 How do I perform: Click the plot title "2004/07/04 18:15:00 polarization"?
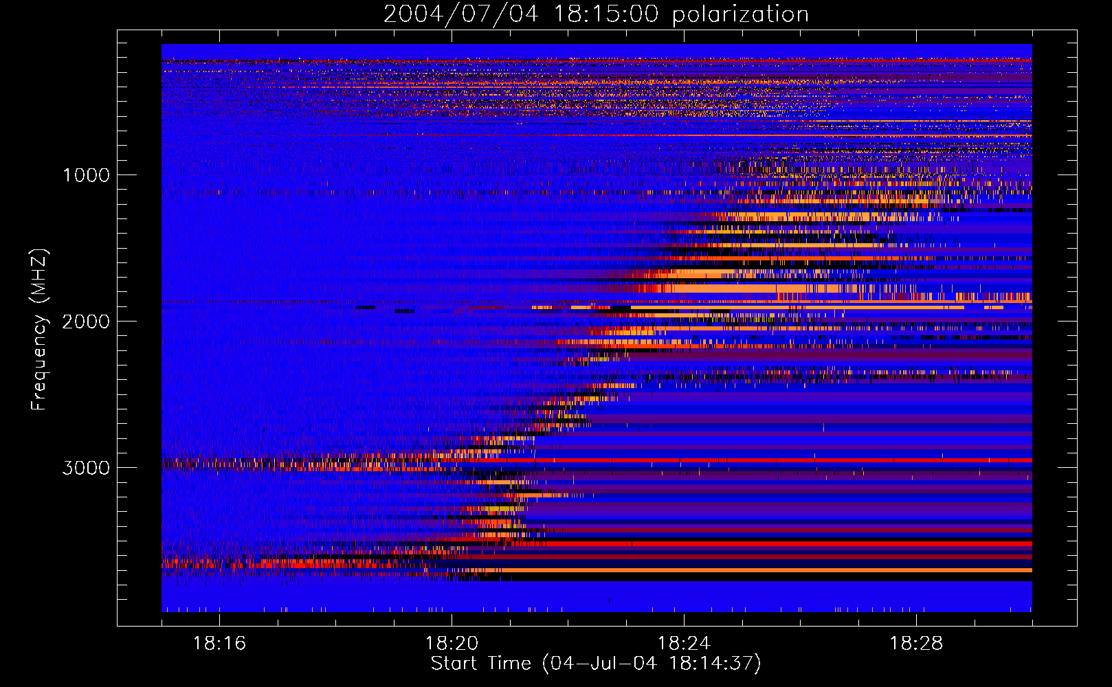(596, 14)
